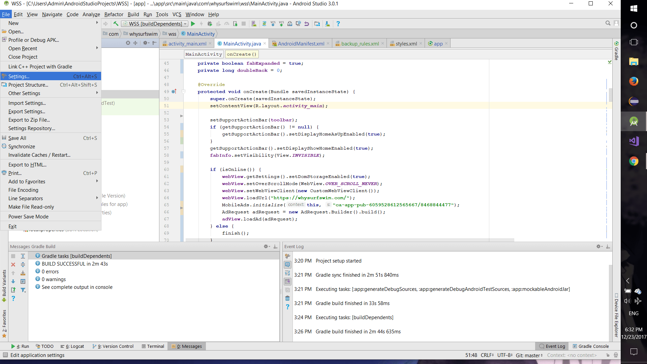The height and width of the screenshot is (364, 647).
Task: Switch to the AndroidManifest.xml tab
Action: pyautogui.click(x=301, y=43)
